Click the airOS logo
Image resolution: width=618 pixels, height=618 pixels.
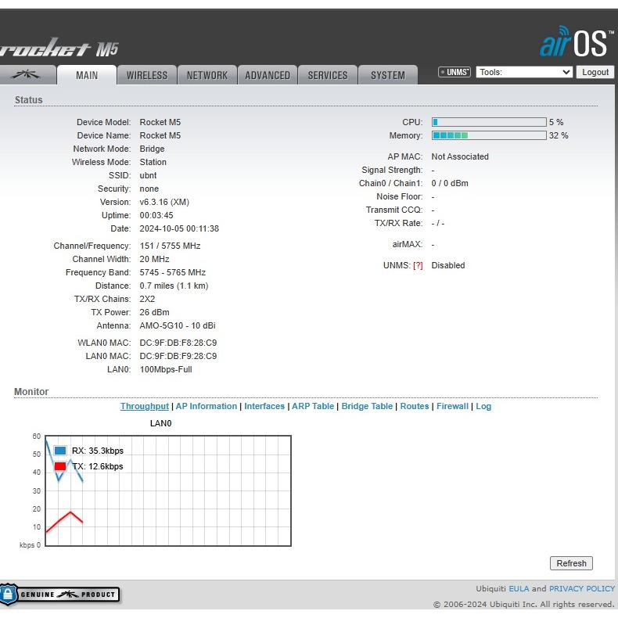577,41
